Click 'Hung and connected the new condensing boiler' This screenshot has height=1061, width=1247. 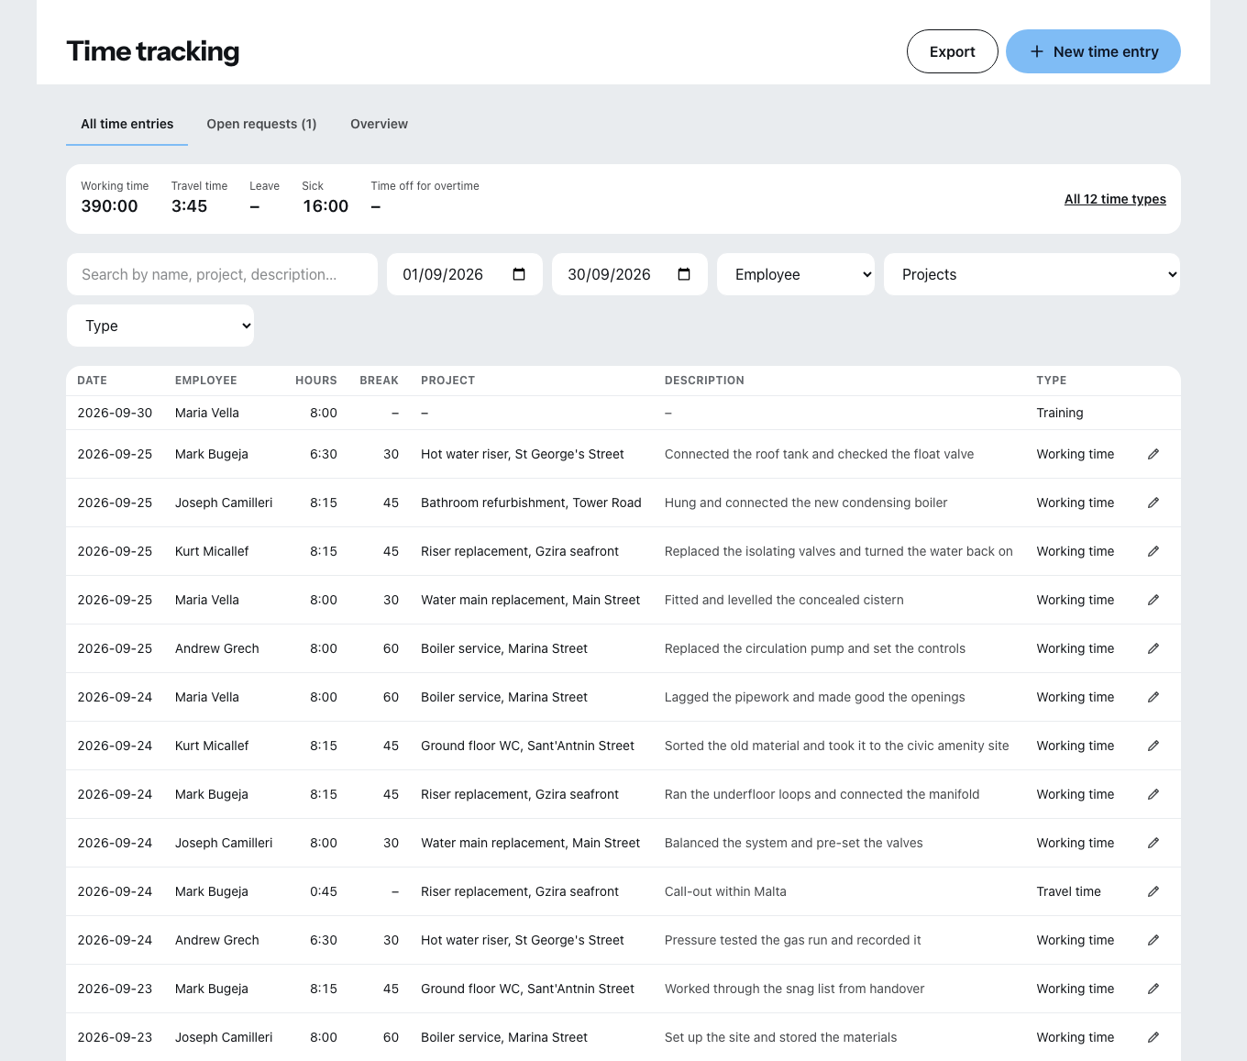click(x=806, y=503)
